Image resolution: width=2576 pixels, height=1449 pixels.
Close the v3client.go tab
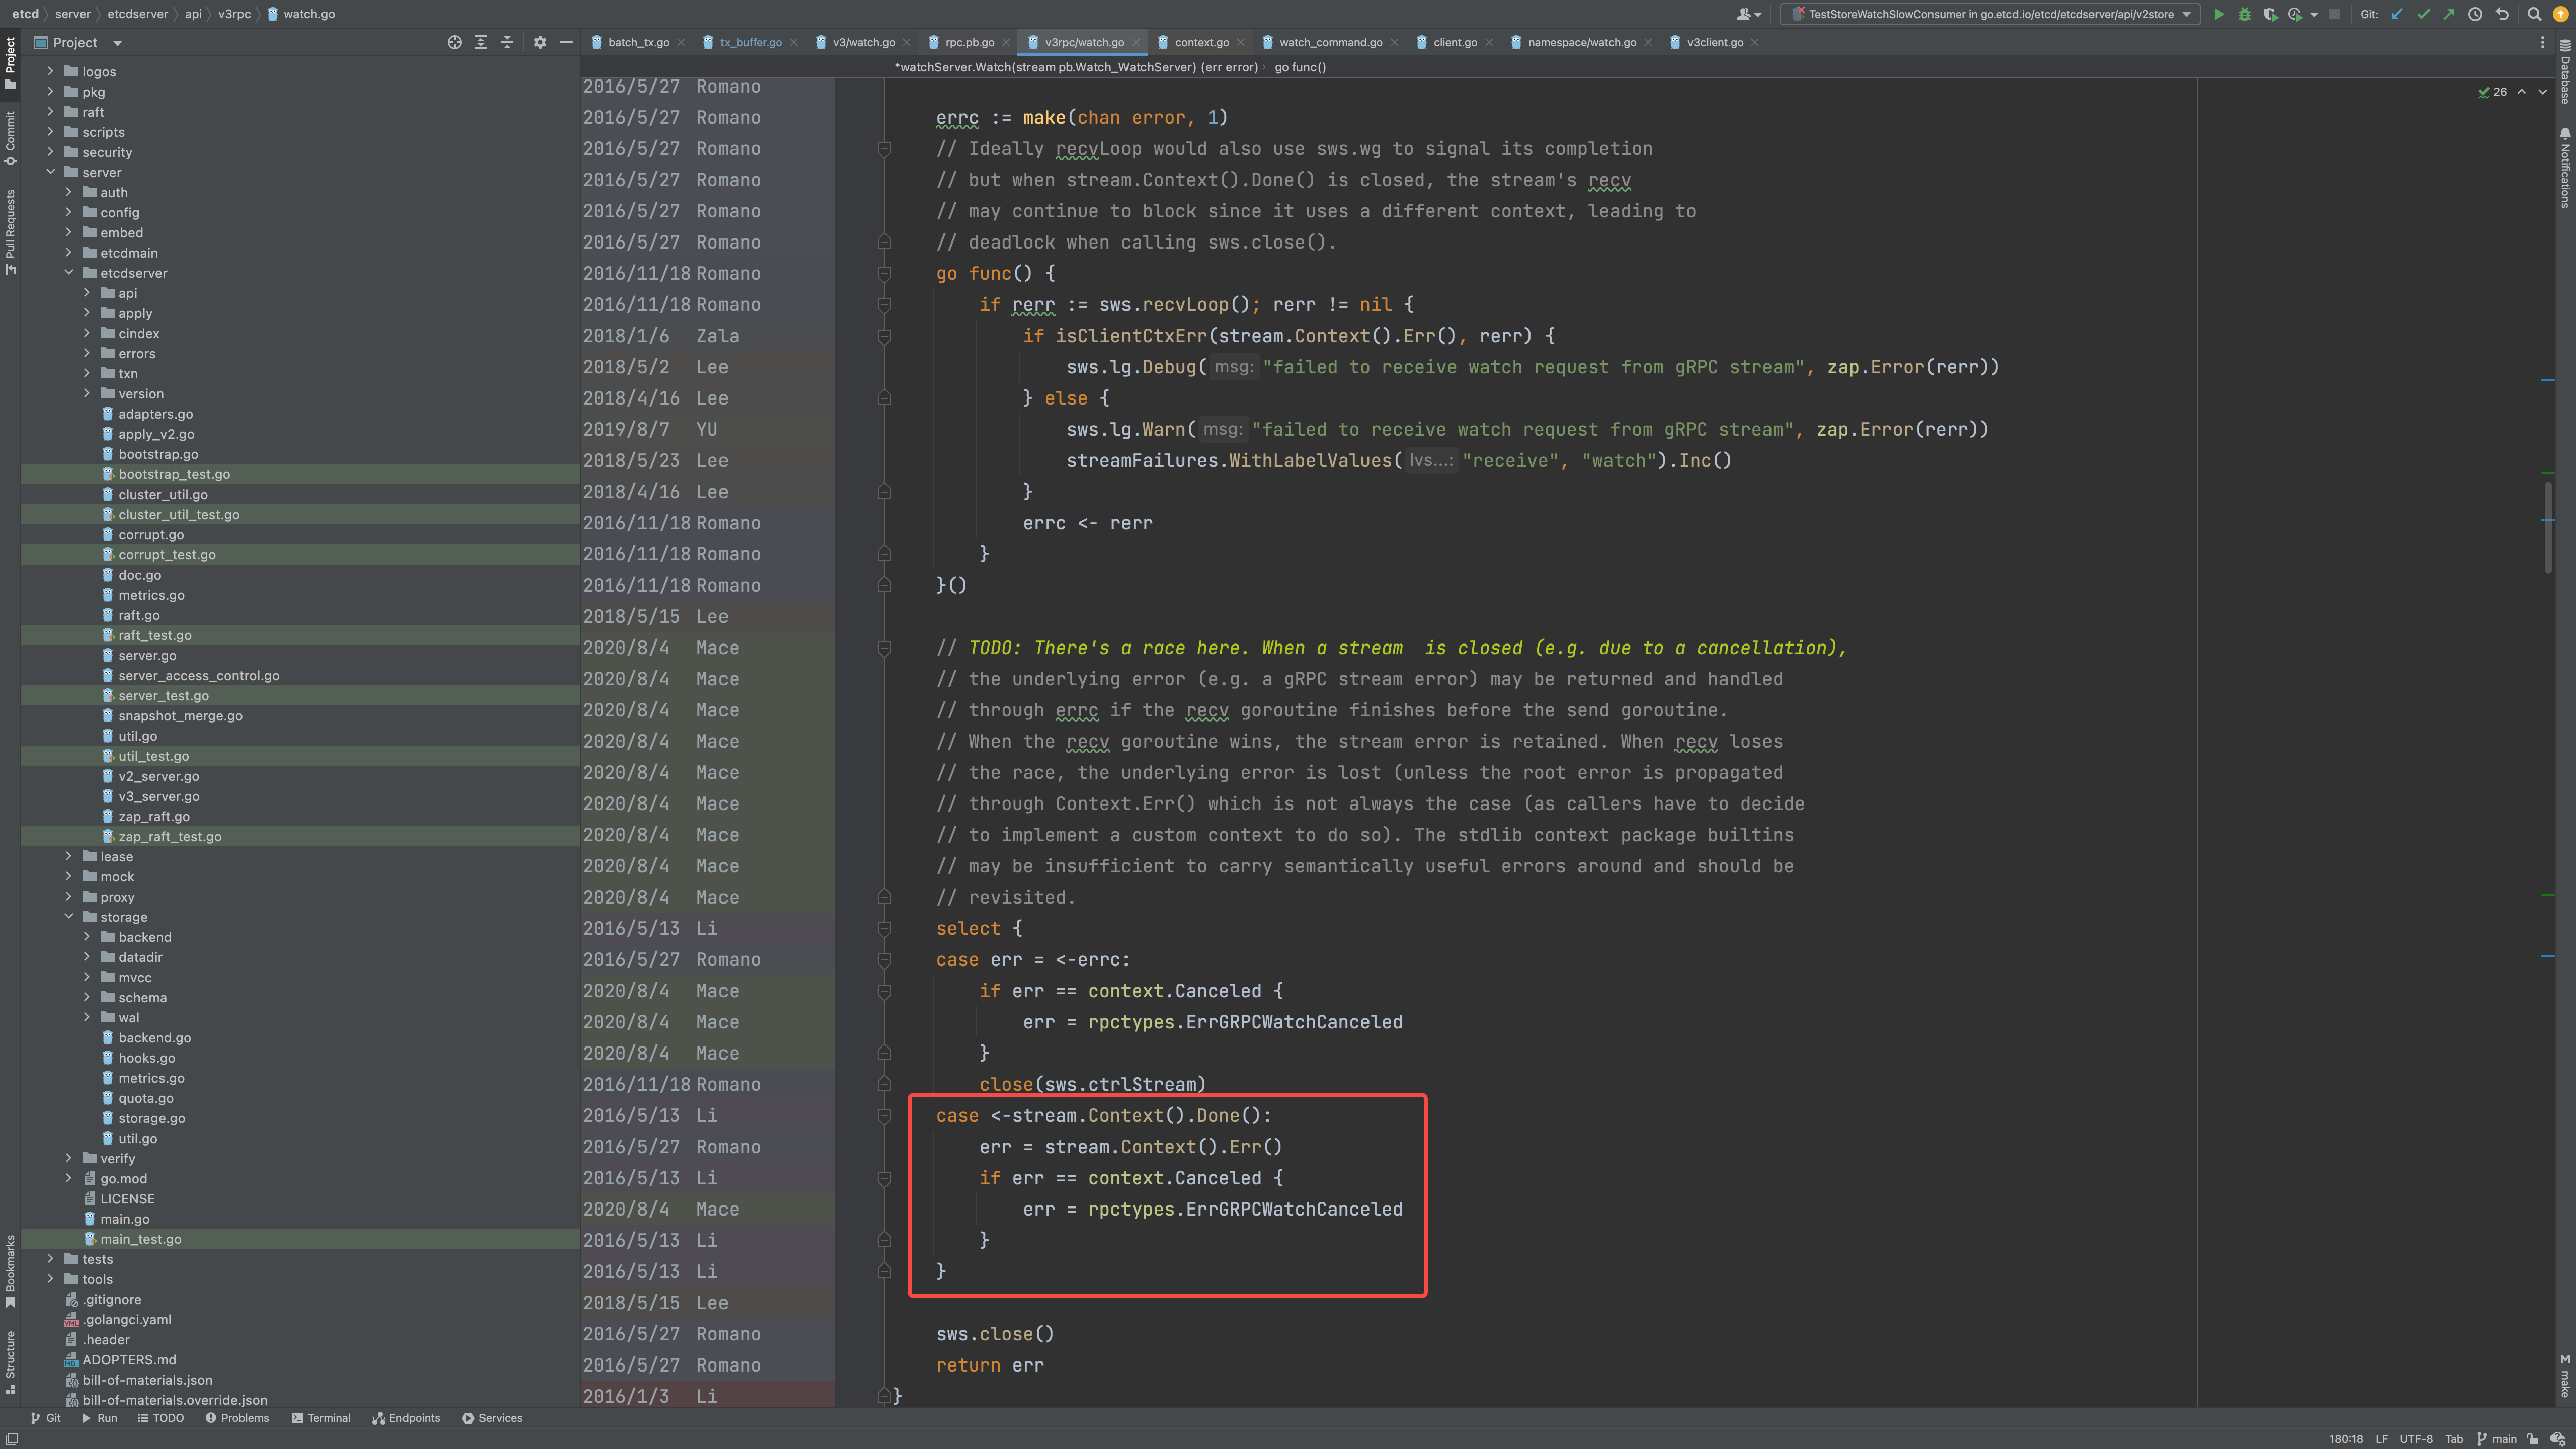coord(1755,42)
